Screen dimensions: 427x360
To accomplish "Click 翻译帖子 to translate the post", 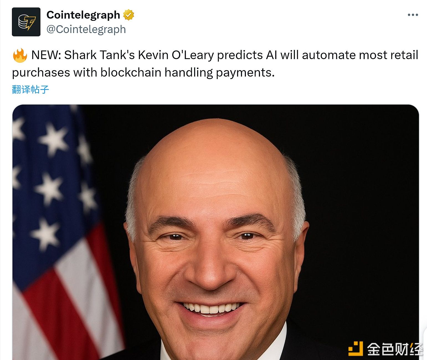I will (30, 90).
